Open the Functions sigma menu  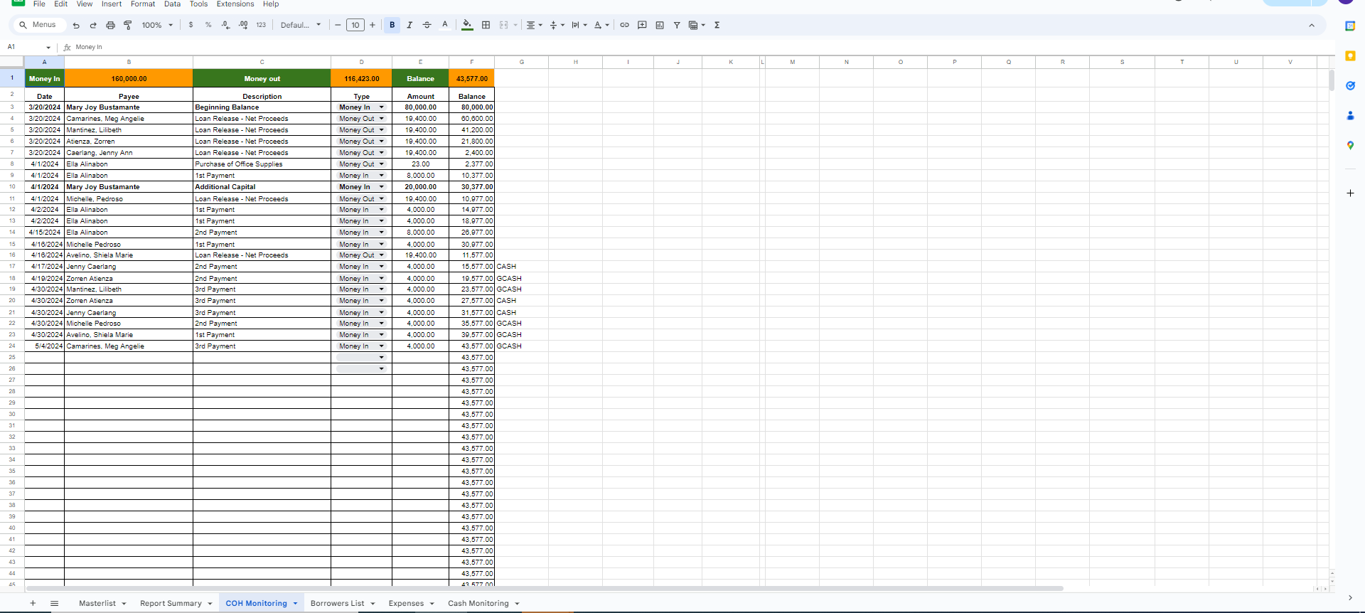tap(717, 25)
